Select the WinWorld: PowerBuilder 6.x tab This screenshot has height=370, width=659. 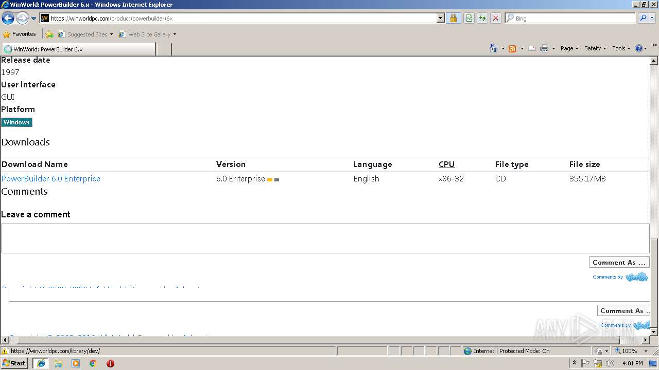click(78, 49)
